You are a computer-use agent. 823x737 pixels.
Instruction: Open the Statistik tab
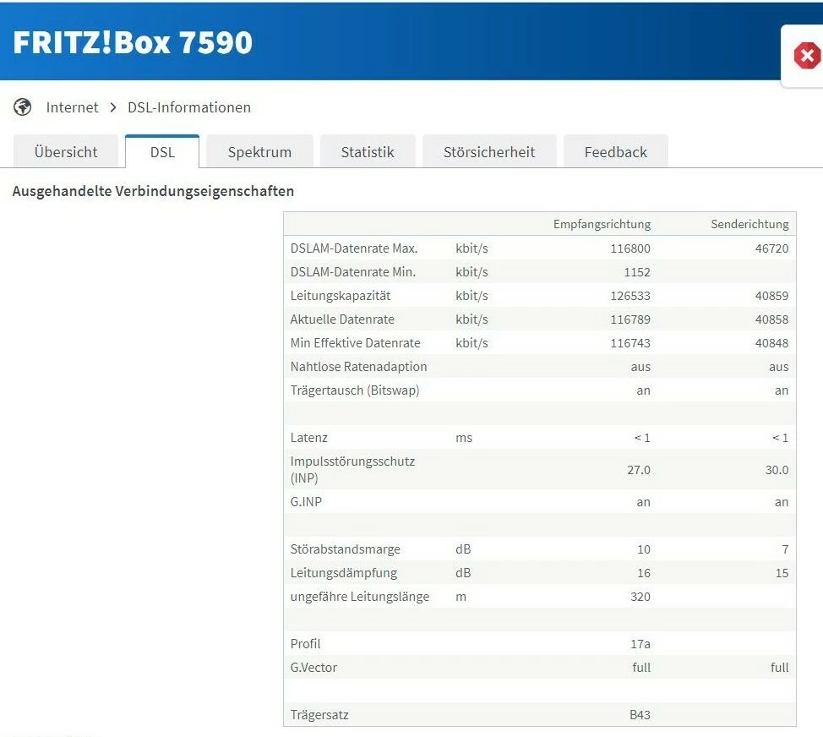(368, 151)
